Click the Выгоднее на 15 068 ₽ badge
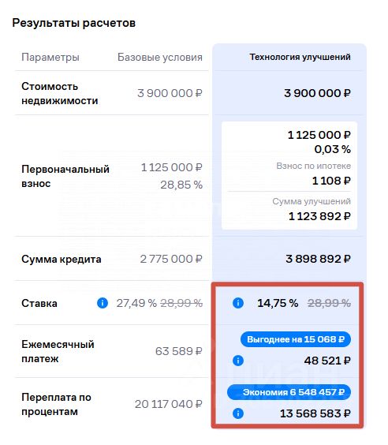Image resolution: width=388 pixels, height=445 pixels. point(296,339)
